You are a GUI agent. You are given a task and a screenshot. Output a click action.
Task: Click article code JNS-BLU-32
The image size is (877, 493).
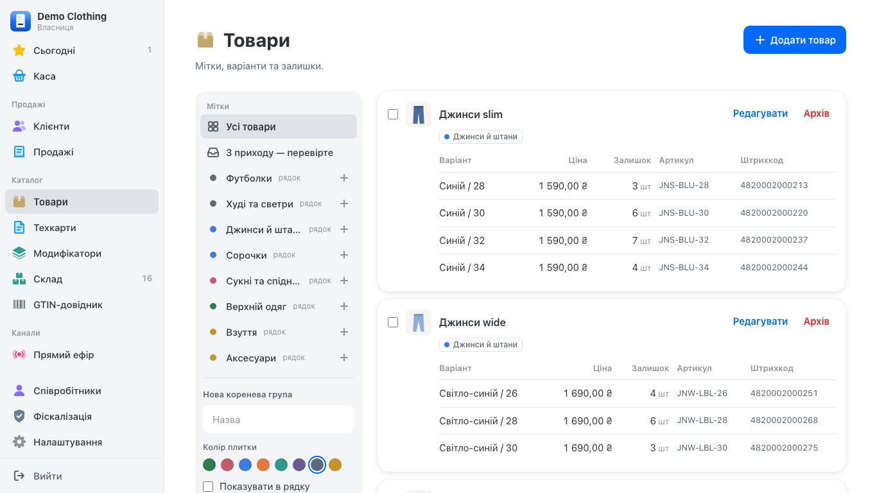(684, 240)
